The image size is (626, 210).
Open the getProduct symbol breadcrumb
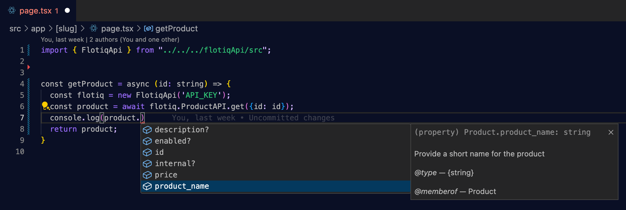[x=176, y=29]
